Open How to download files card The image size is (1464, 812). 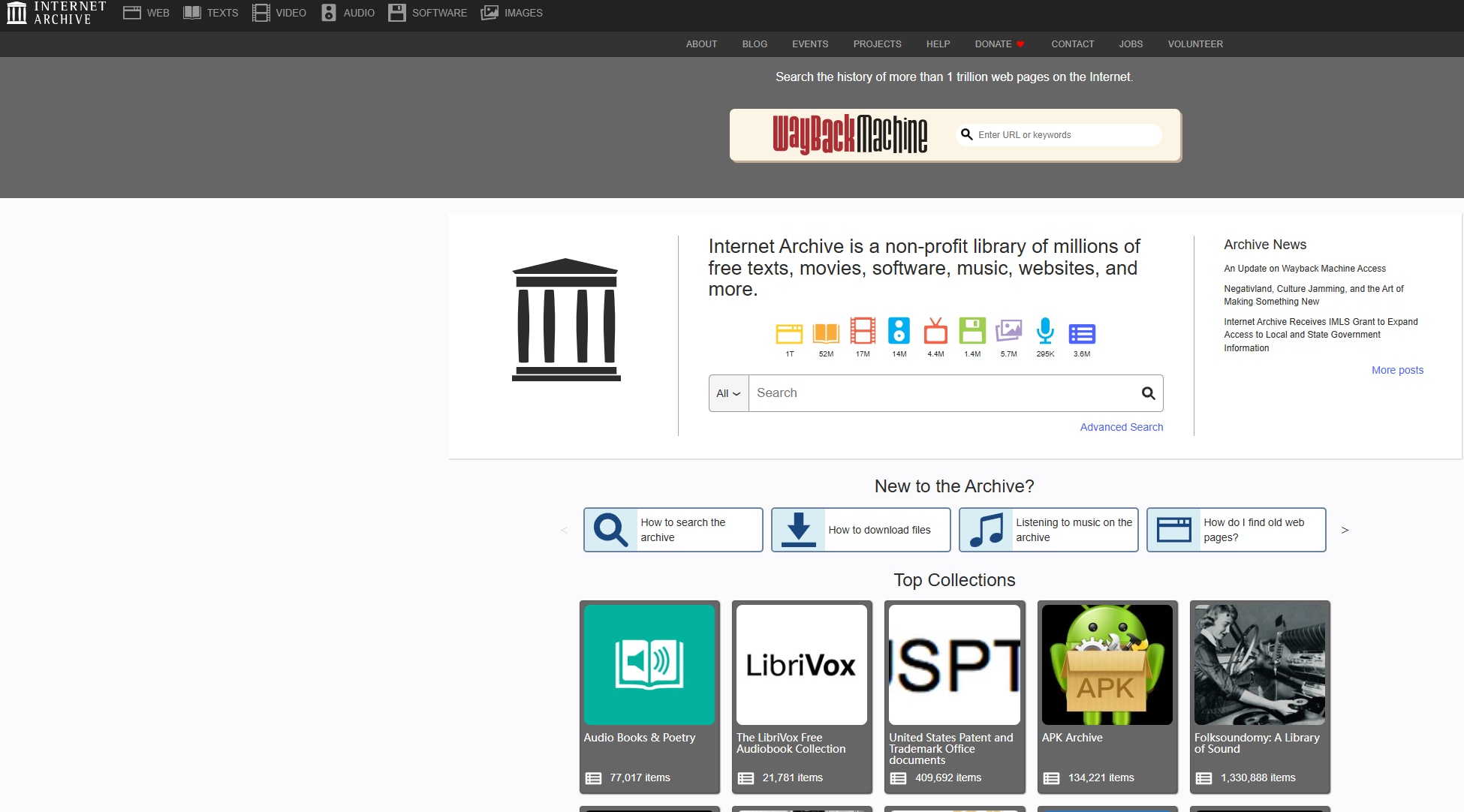pyautogui.click(x=860, y=530)
